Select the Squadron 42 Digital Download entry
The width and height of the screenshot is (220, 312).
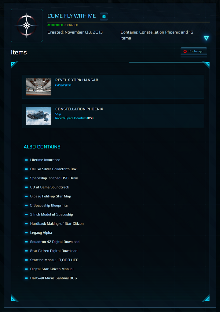[55, 242]
